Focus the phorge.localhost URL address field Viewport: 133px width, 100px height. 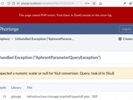point(47,4)
